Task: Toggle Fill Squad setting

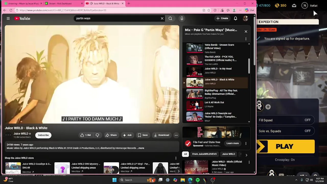Action: click(285, 120)
